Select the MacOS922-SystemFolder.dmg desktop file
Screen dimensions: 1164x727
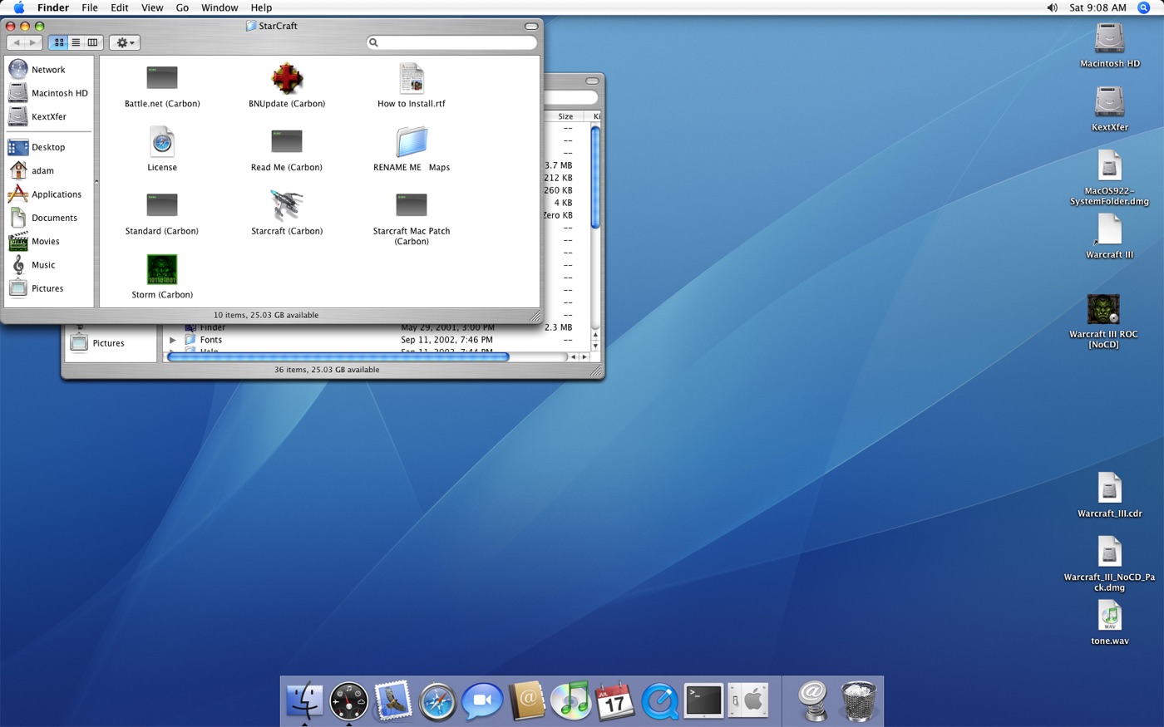tap(1109, 165)
